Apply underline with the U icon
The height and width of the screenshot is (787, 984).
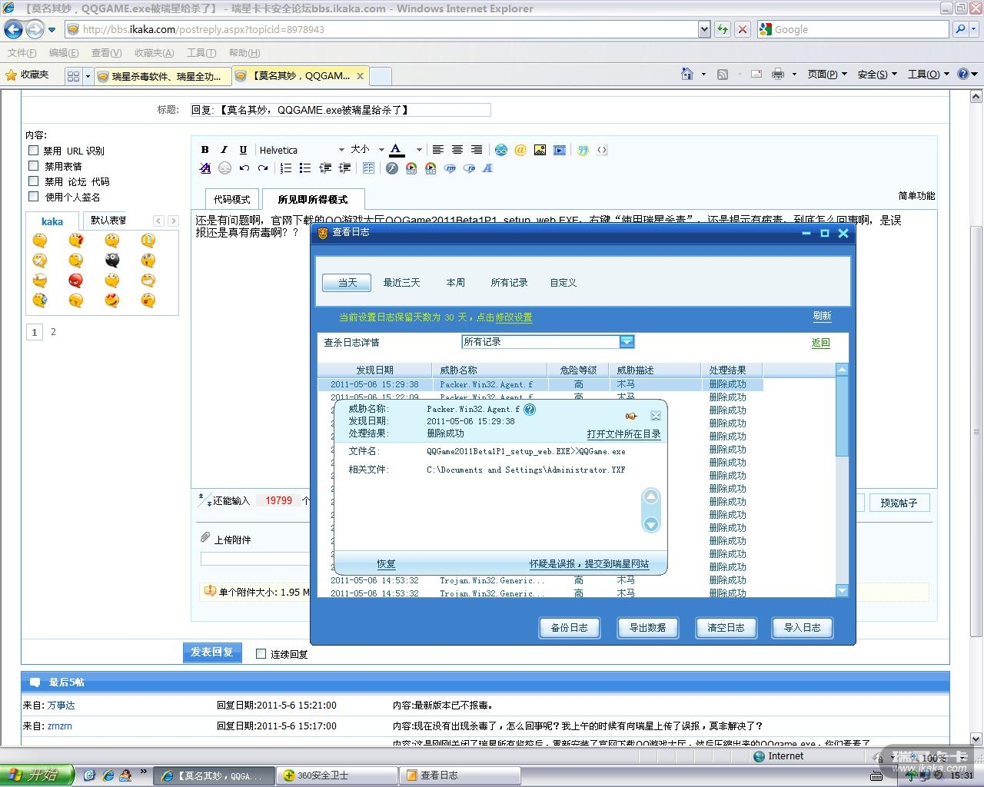click(243, 150)
